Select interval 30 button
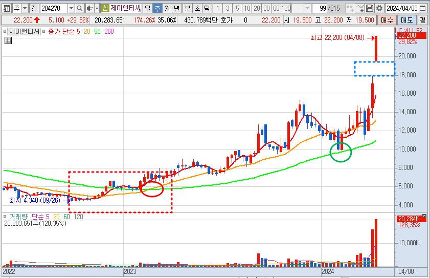Viewport: 430px width, 278px height. [x=266, y=8]
